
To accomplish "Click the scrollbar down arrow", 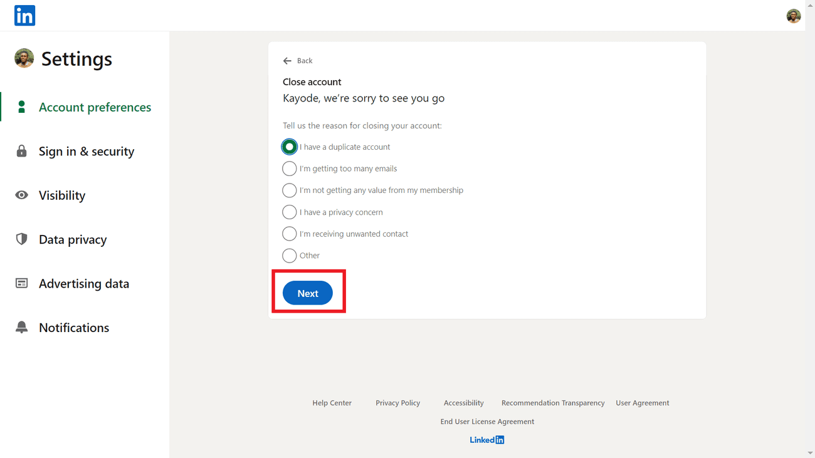I will pos(810,453).
